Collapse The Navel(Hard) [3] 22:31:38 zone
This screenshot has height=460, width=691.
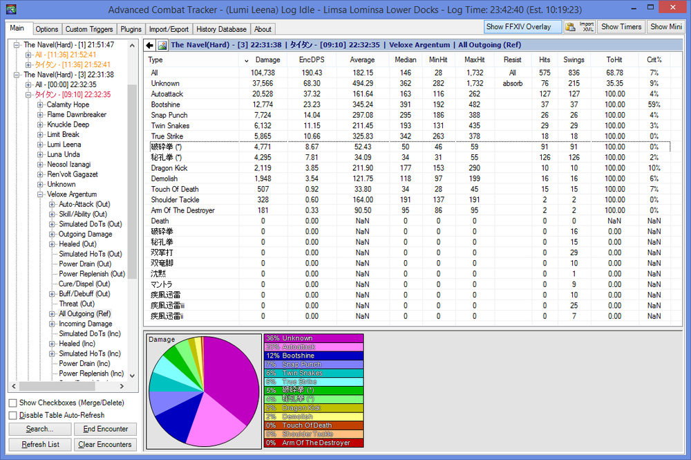(17, 75)
